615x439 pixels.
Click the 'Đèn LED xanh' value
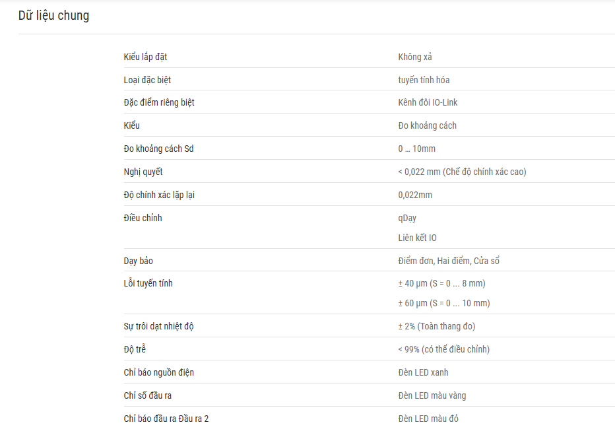tap(423, 373)
